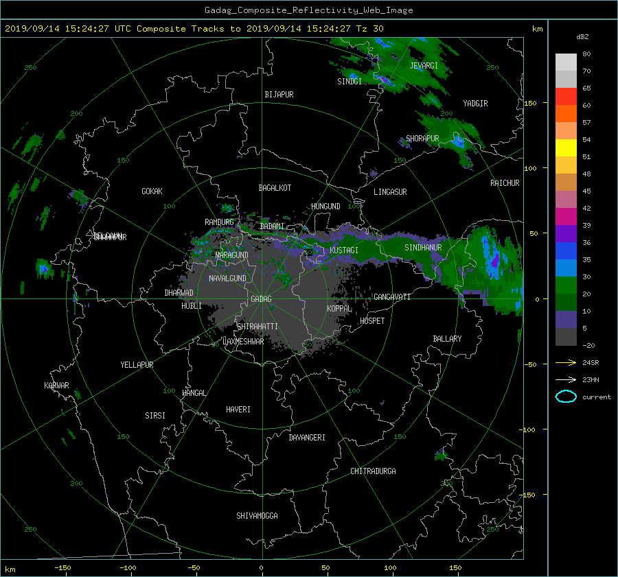
Task: Select the SHIVAMOGGA city label
Action: pos(257,516)
